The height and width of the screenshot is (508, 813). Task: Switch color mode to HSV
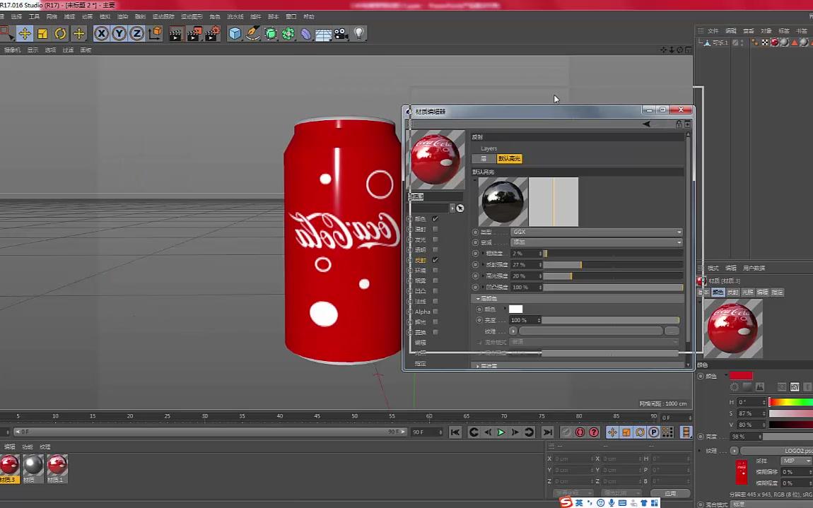[795, 386]
